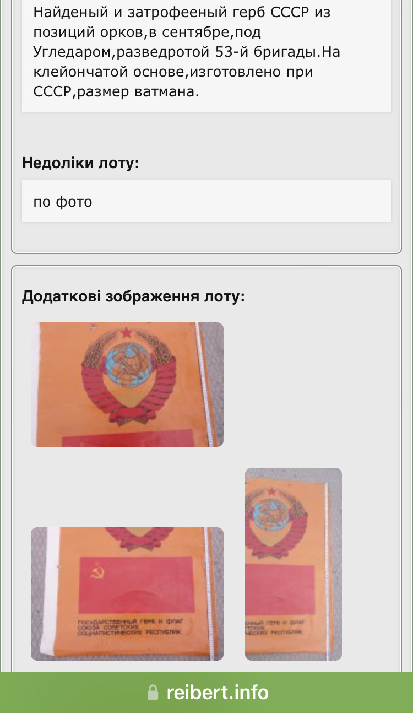Click the "Недоліки лоту:" heading
Image resolution: width=413 pixels, height=713 pixels.
tap(81, 163)
